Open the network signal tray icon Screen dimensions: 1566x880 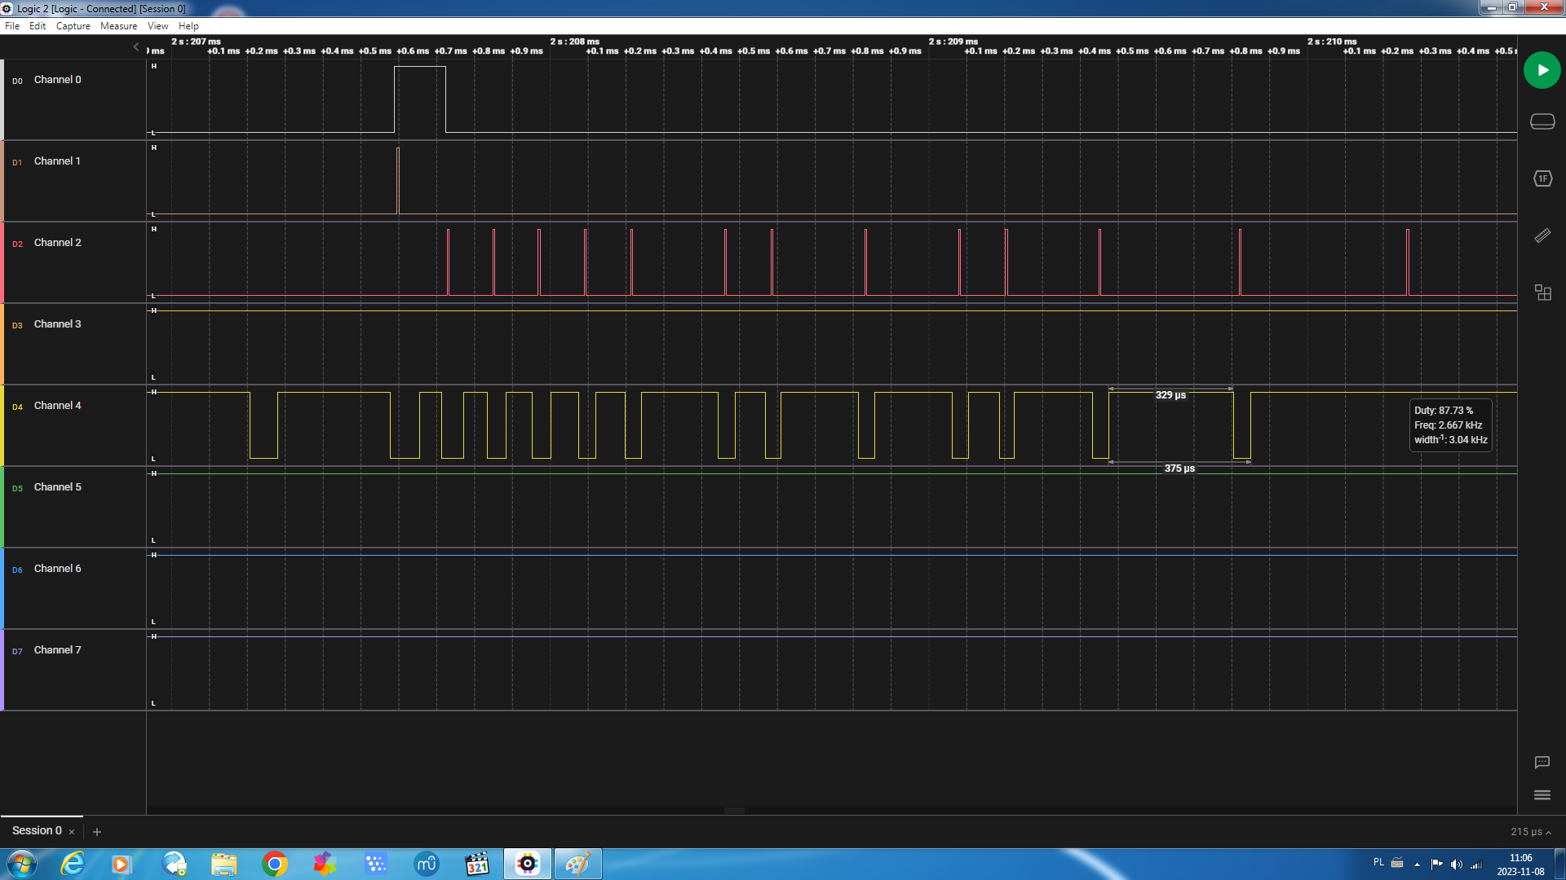click(1476, 864)
